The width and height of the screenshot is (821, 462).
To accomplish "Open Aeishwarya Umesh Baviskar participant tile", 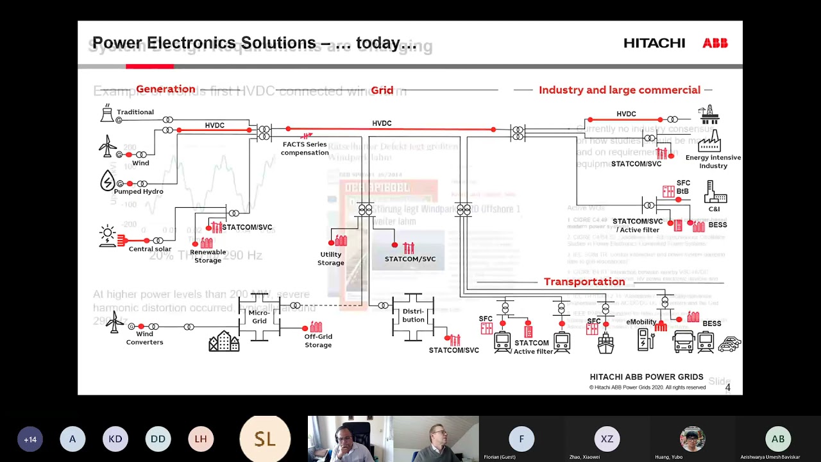I will coord(778,439).
